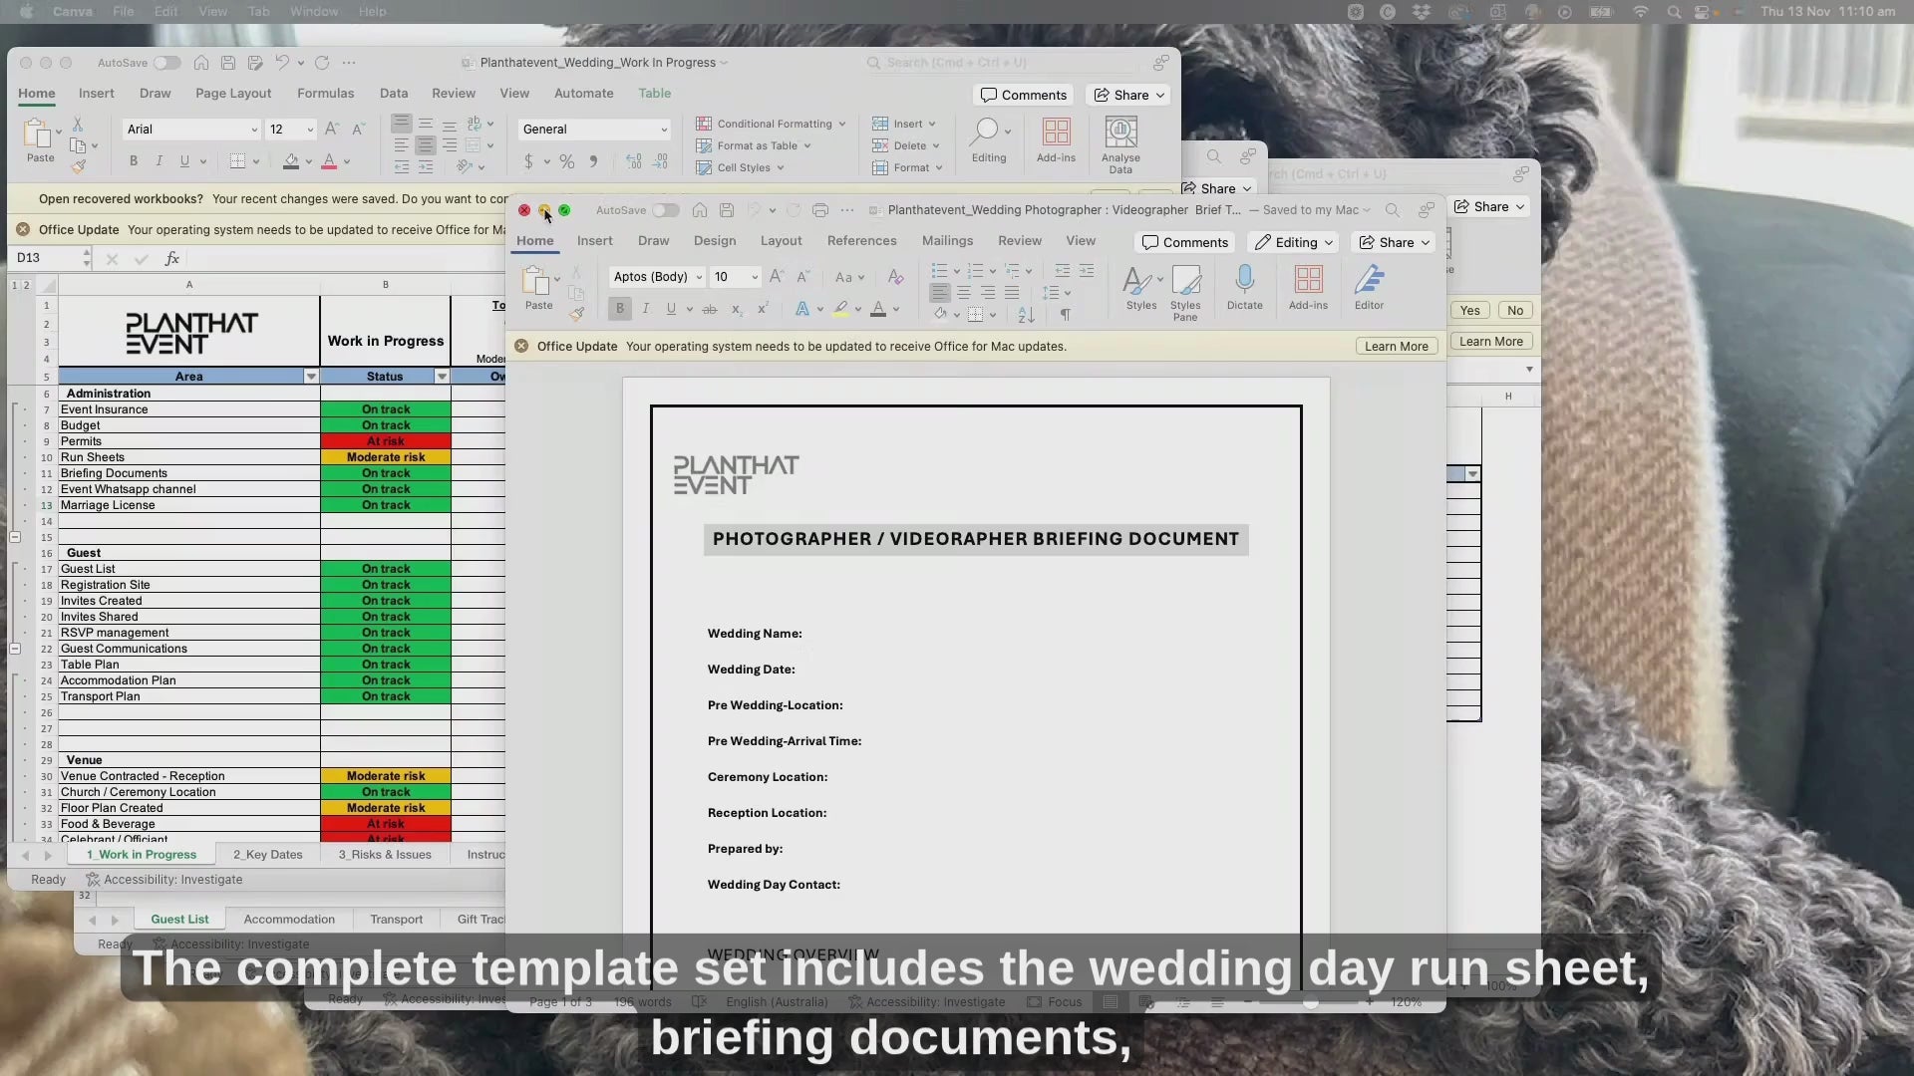This screenshot has width=1914, height=1076.
Task: Apply italic formatting in Excel ribbon
Action: coord(159,161)
